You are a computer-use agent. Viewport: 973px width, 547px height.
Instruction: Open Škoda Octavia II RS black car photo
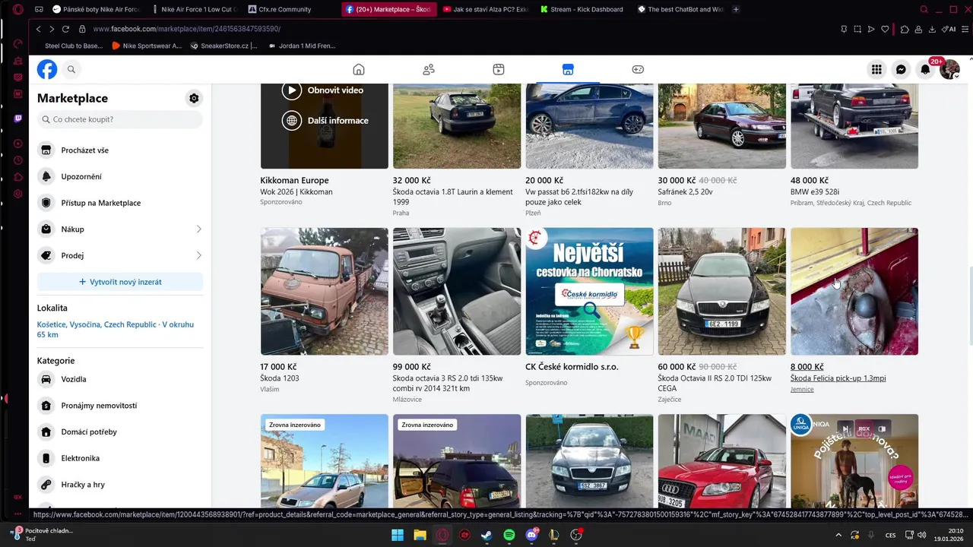click(722, 292)
